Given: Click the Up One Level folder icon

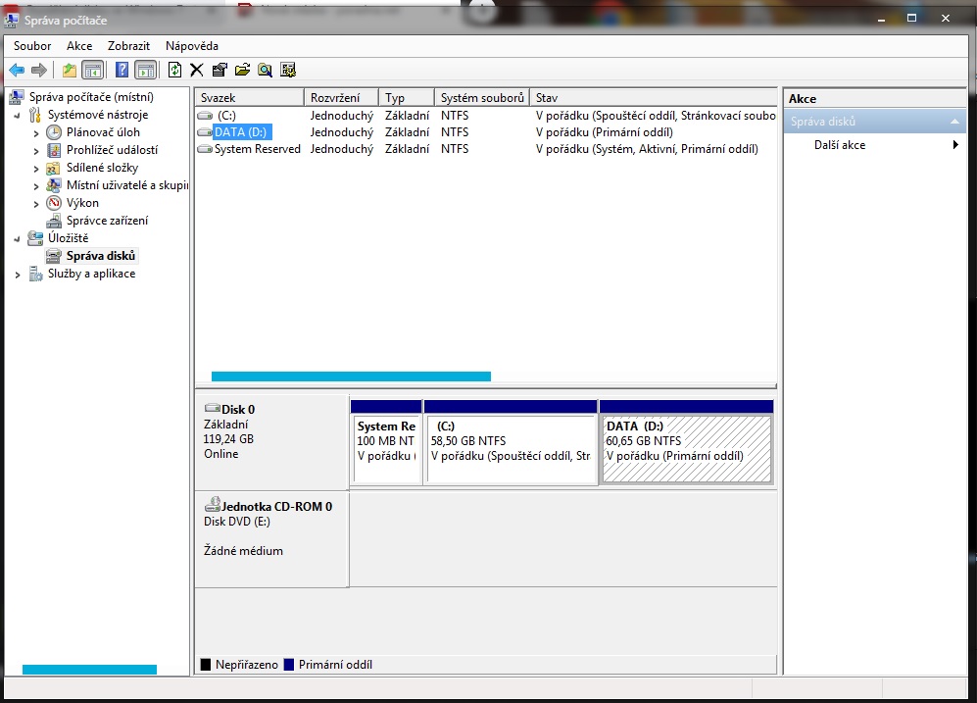Looking at the screenshot, I should point(70,70).
